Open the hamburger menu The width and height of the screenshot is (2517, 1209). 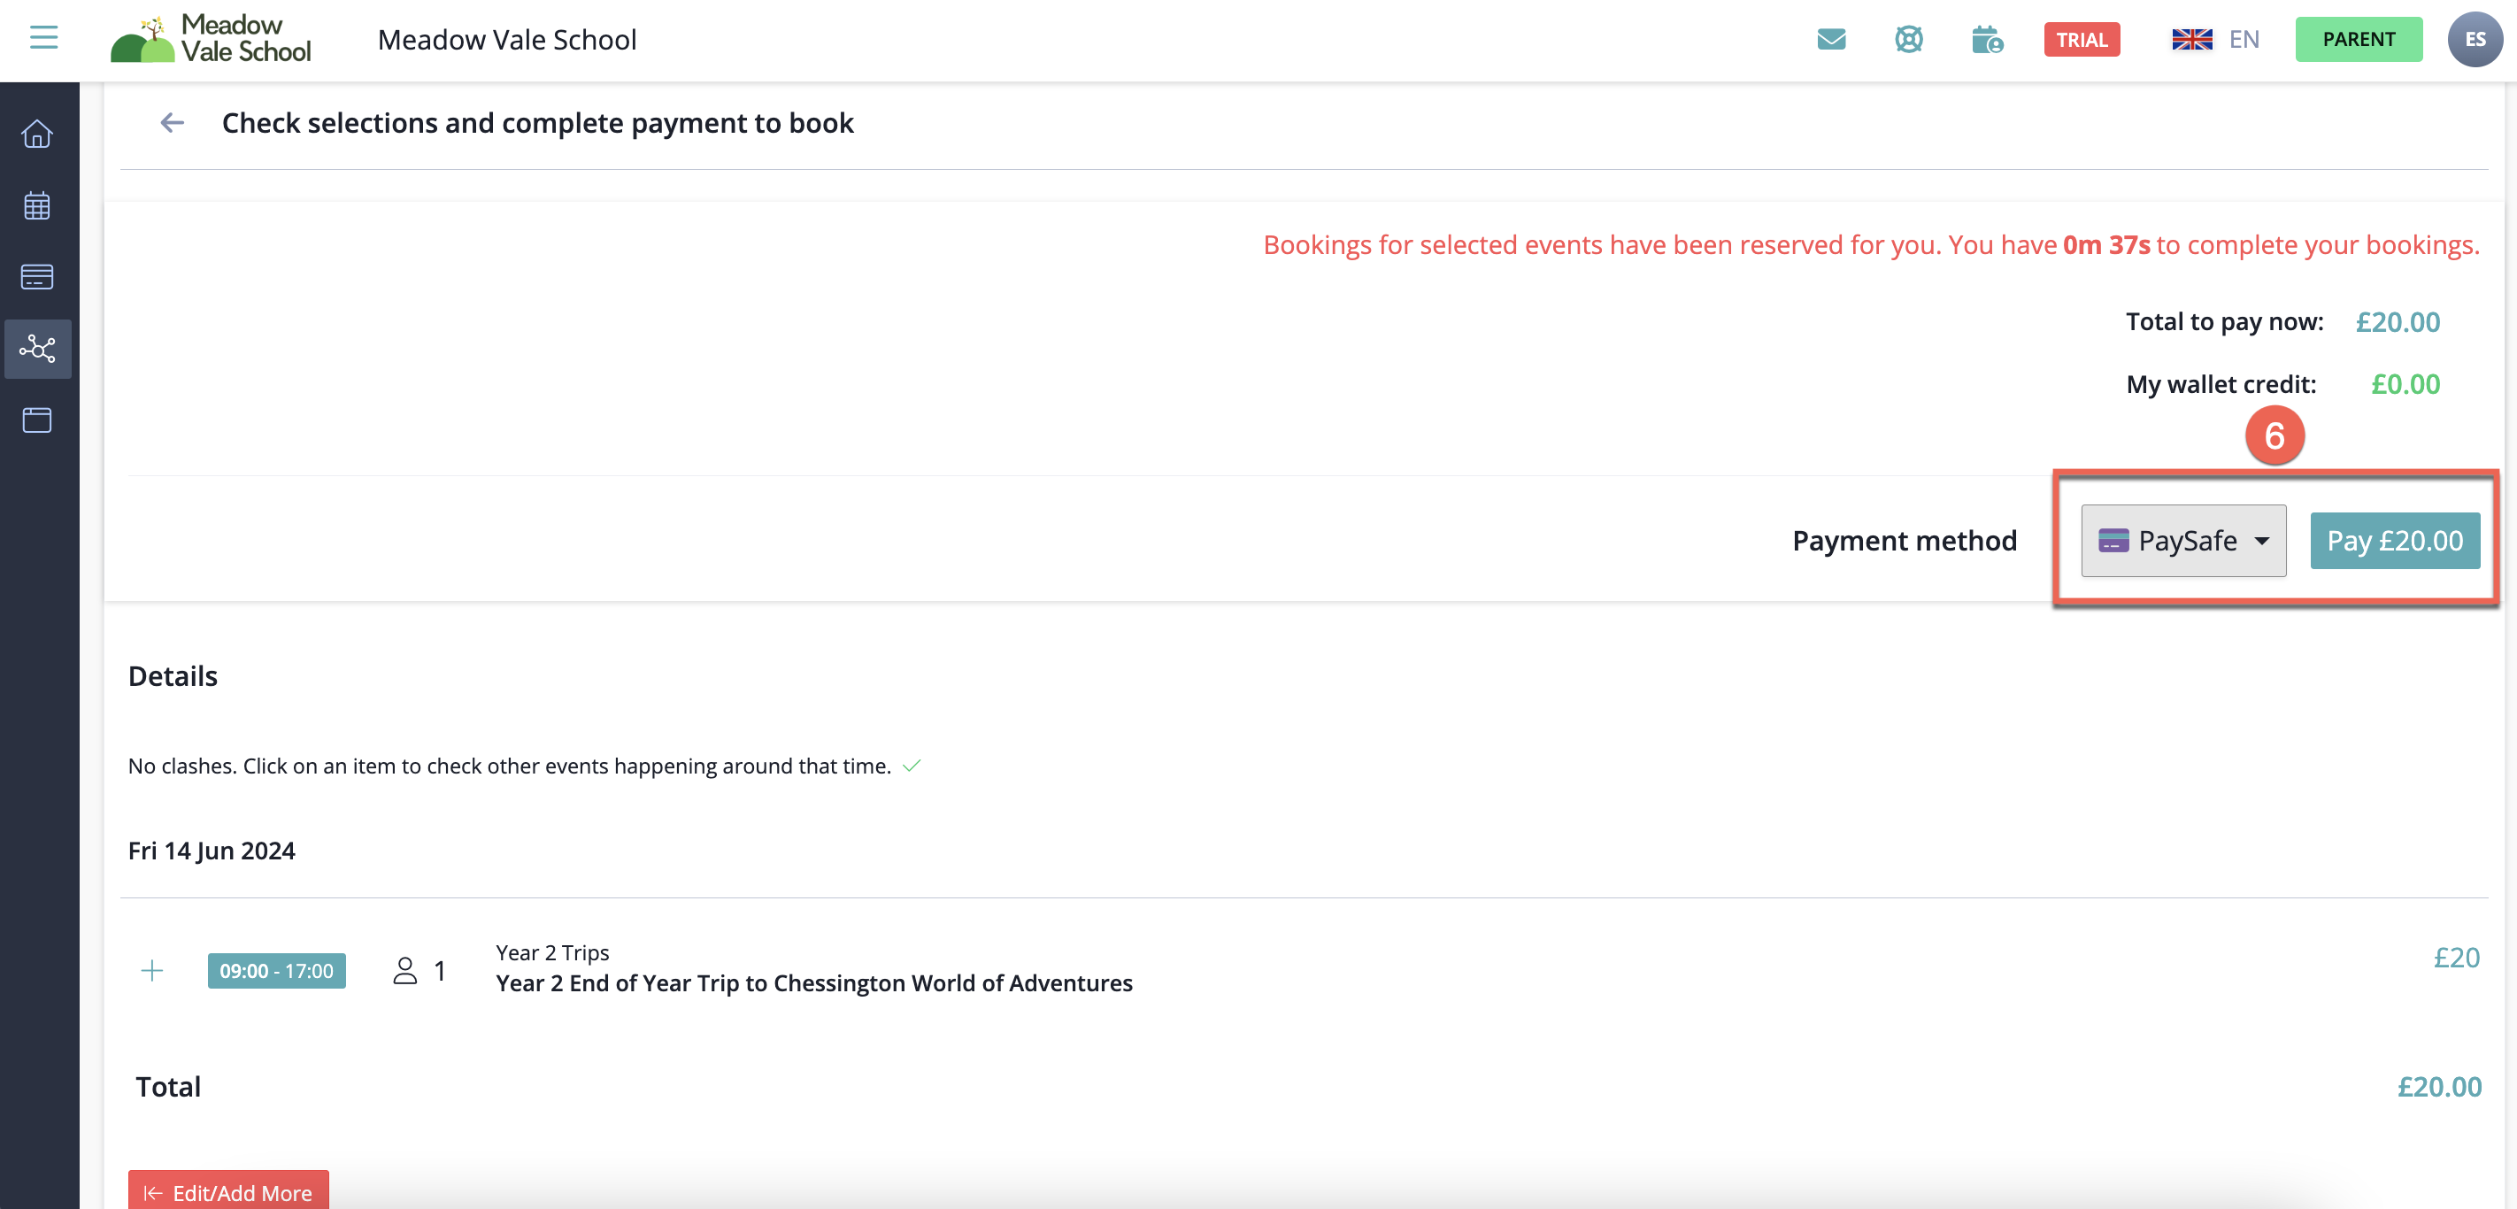click(x=44, y=38)
